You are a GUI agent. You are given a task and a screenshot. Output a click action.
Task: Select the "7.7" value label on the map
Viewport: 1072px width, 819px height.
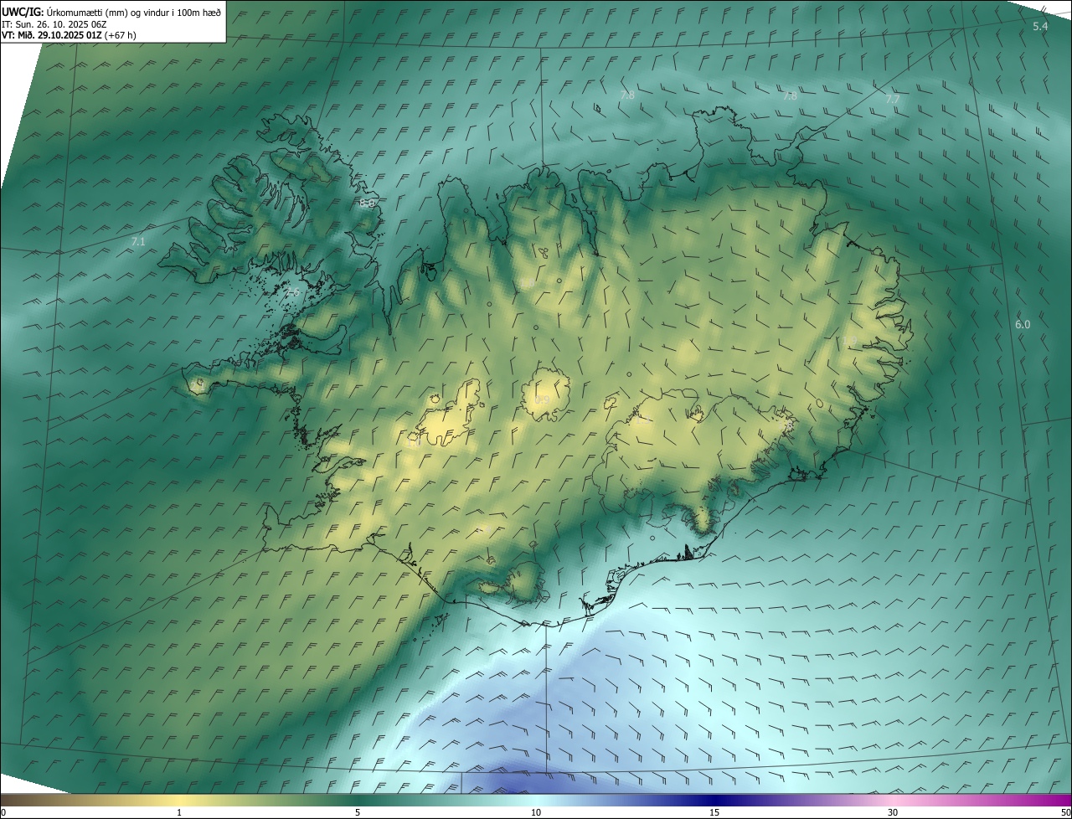coord(893,99)
